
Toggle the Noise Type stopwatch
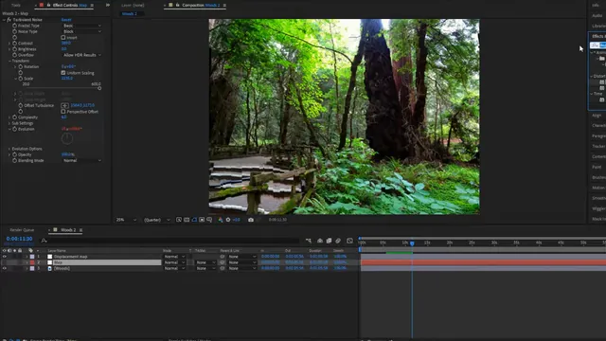tap(15, 31)
